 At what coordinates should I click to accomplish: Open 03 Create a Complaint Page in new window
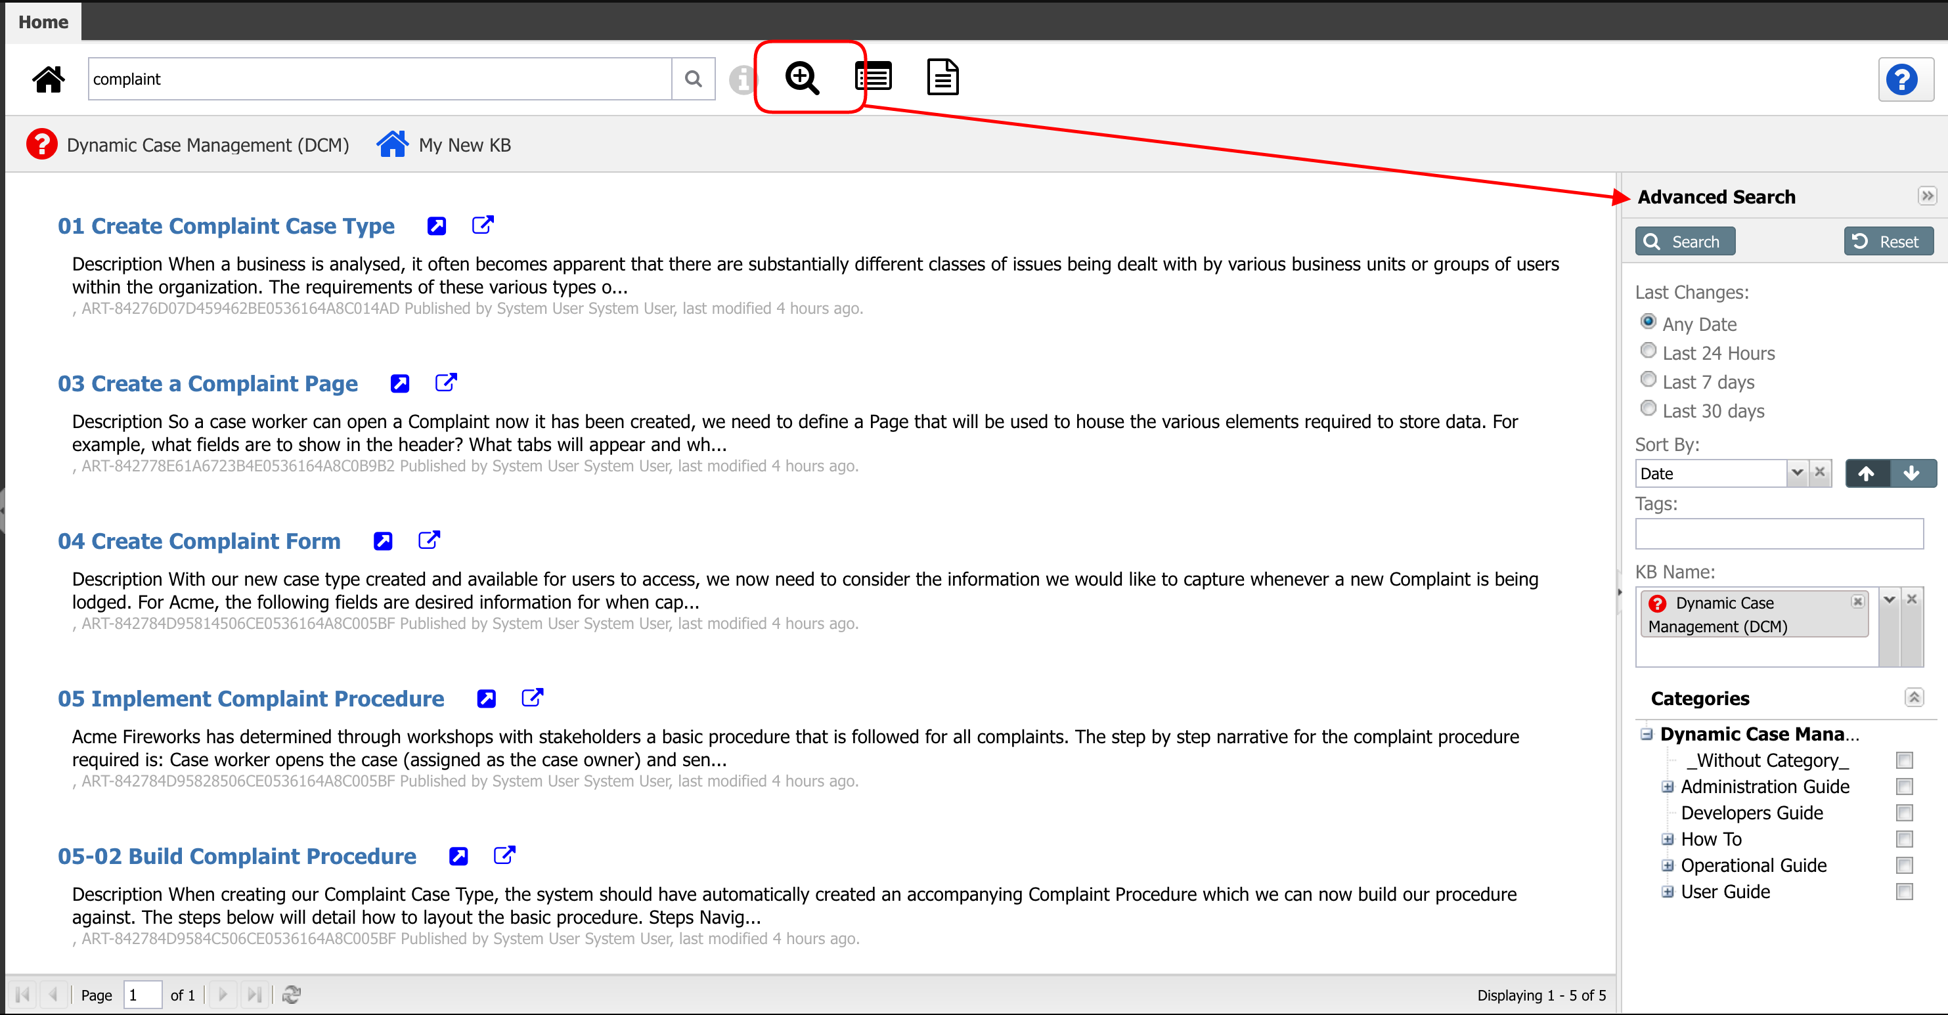pyautogui.click(x=446, y=382)
